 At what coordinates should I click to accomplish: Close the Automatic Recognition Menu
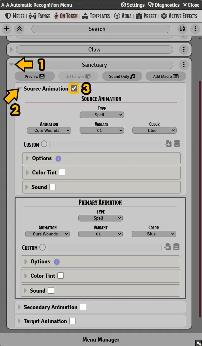[x=191, y=5]
